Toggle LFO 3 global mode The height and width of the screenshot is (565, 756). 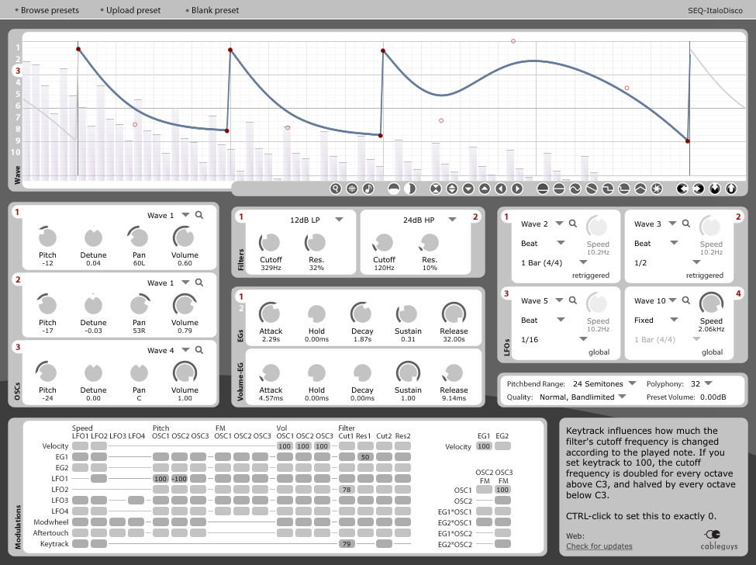pos(599,352)
